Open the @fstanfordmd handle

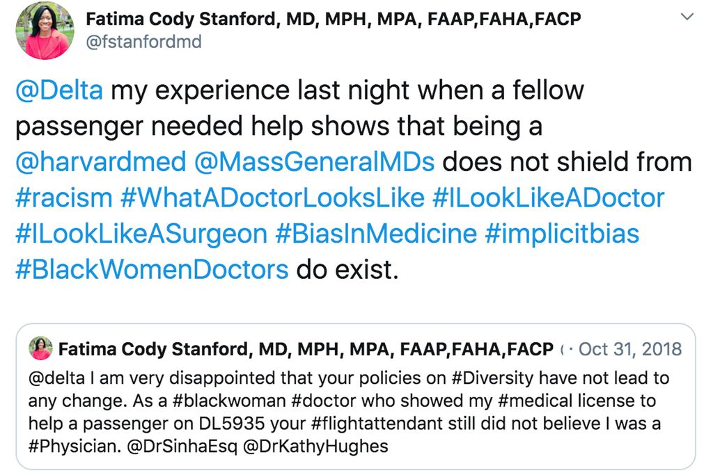143,42
